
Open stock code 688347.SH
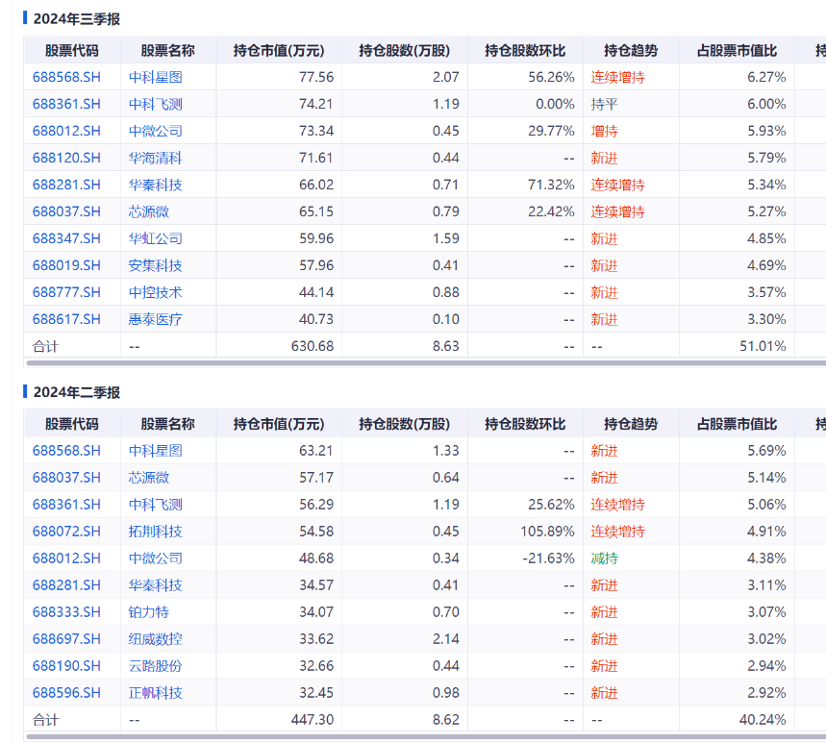click(66, 238)
